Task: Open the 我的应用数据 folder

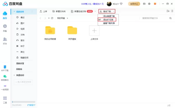Action: [50, 33]
